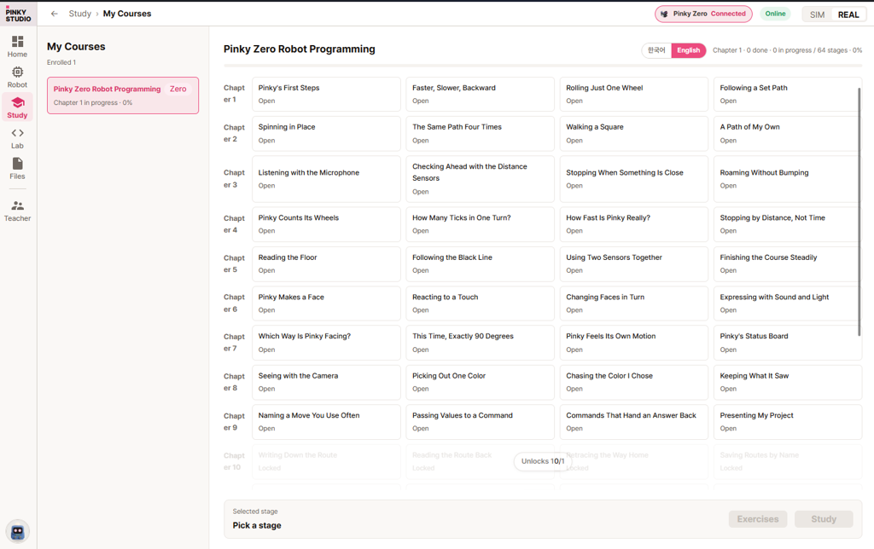The height and width of the screenshot is (549, 874).
Task: Click My Courses breadcrumb
Action: pos(127,14)
